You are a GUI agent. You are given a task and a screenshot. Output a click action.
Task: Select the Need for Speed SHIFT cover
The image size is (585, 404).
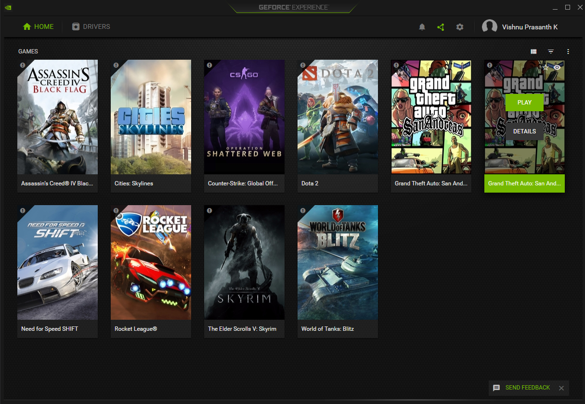(57, 262)
